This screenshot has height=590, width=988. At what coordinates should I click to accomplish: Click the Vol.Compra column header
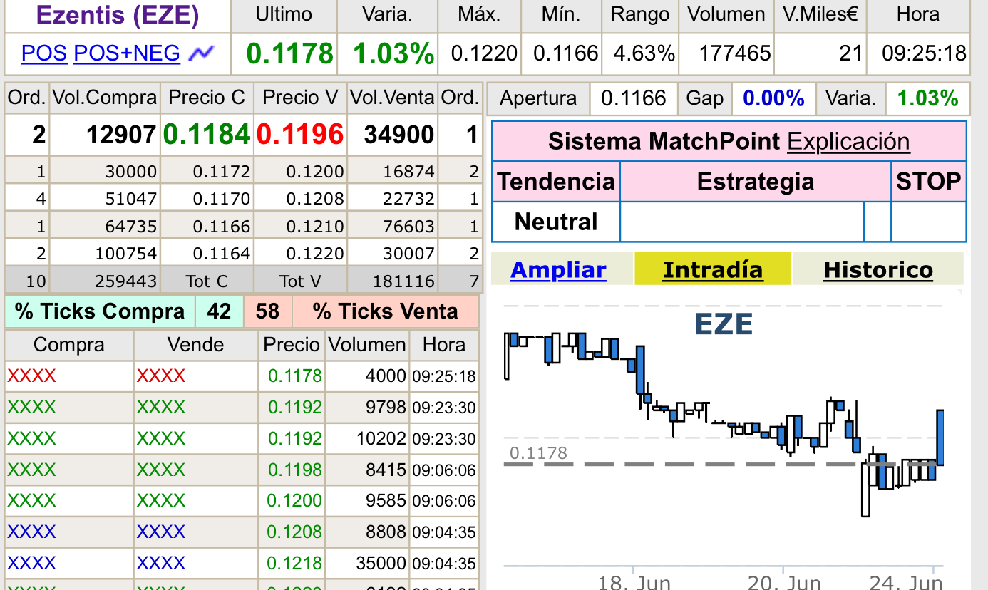[x=105, y=98]
